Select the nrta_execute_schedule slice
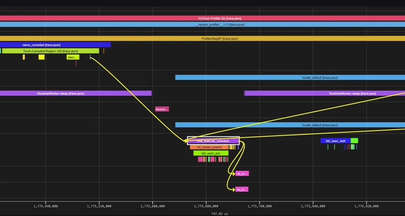Viewport: 405px width, 216px height. click(213, 141)
